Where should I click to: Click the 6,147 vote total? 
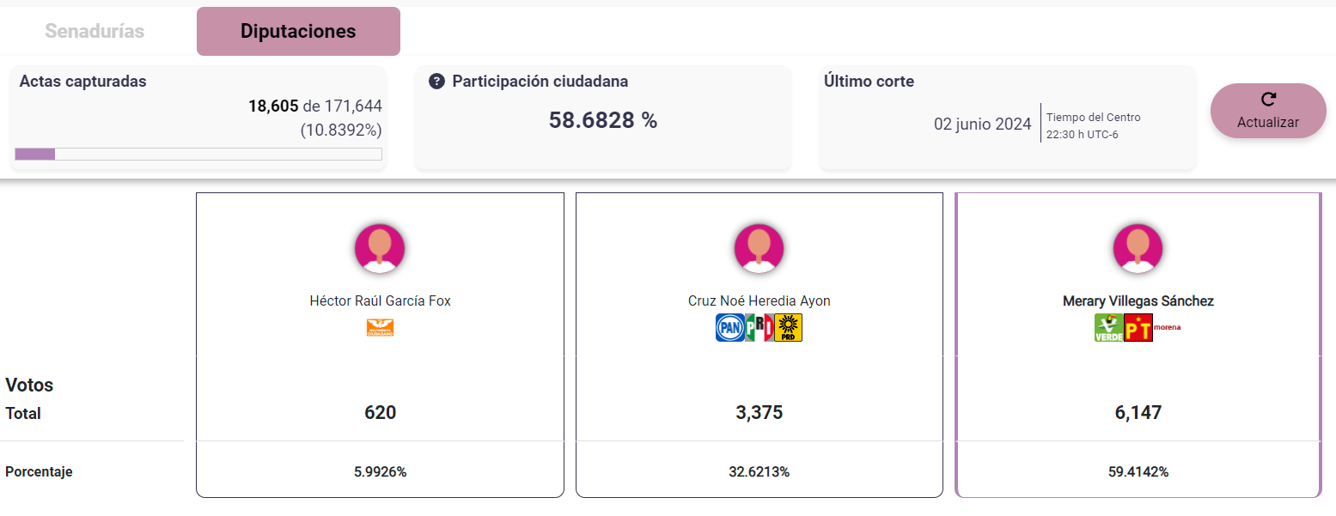[1138, 413]
